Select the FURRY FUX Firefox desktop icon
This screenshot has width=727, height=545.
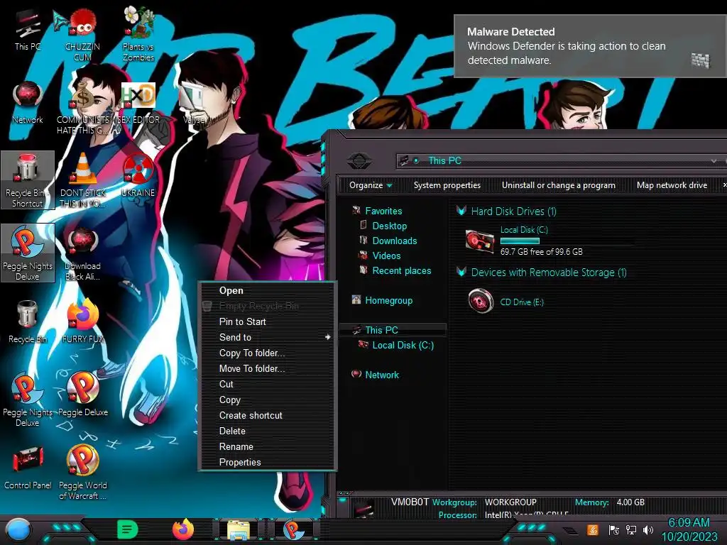pos(82,321)
